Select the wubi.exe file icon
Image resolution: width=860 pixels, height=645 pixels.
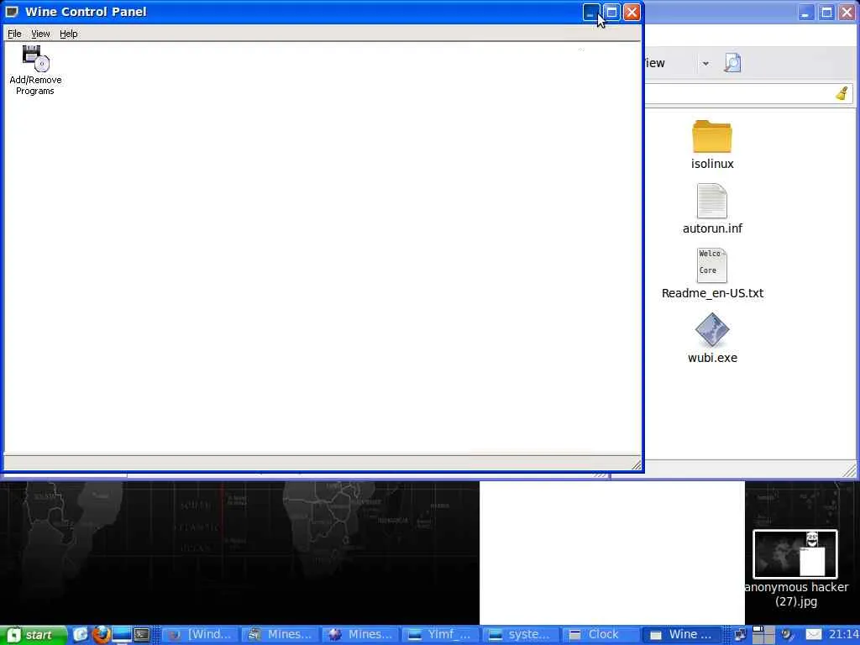tap(712, 330)
